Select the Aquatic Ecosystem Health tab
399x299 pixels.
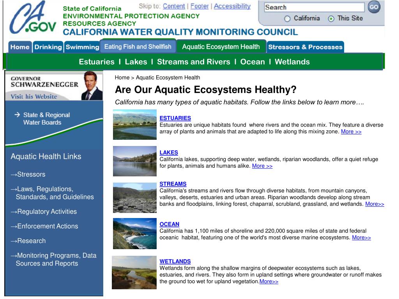tap(221, 47)
